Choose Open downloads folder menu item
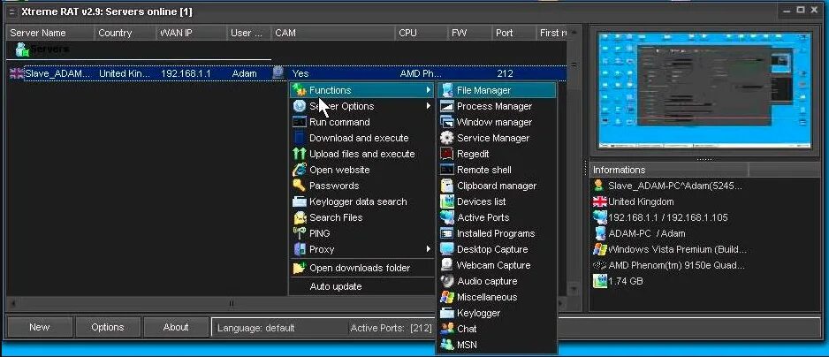The height and width of the screenshot is (357, 829). pyautogui.click(x=361, y=268)
